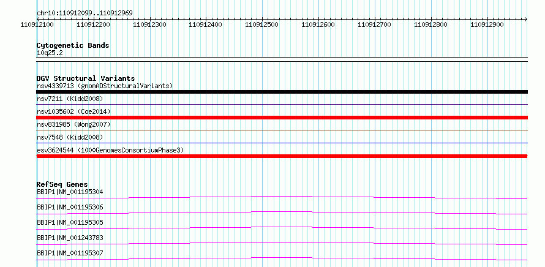Click ruler position 110912400
This screenshot has height=267, width=545.
tap(206, 24)
